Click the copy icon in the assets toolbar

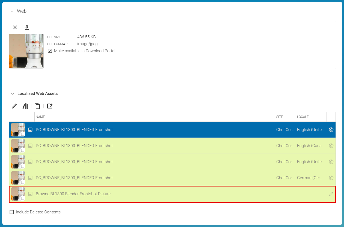(x=37, y=106)
